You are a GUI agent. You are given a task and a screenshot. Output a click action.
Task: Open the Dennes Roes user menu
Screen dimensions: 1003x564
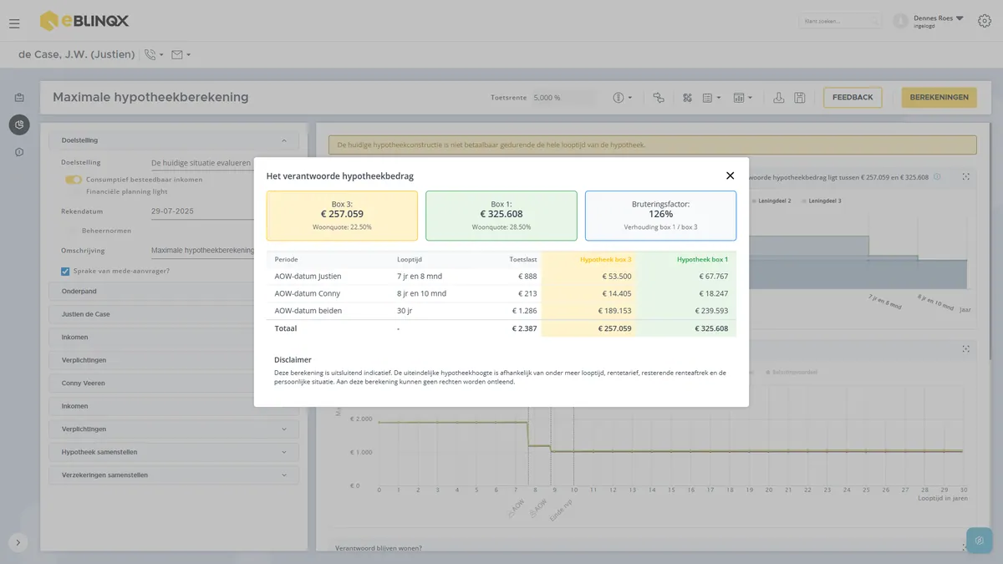point(939,21)
